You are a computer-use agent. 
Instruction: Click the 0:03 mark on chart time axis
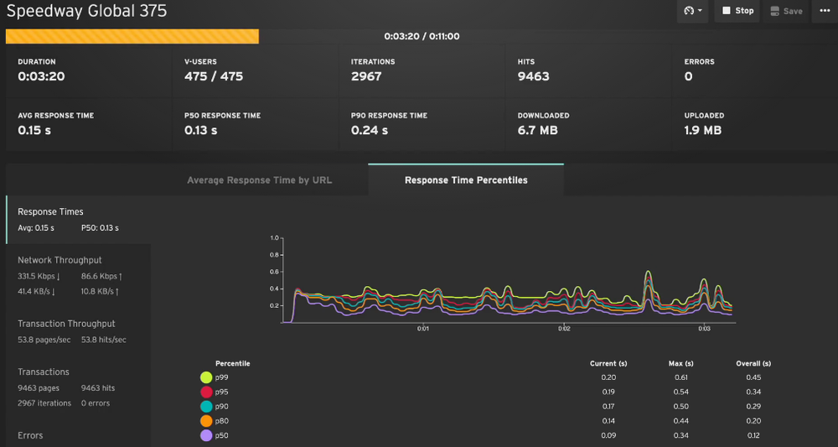click(x=704, y=329)
